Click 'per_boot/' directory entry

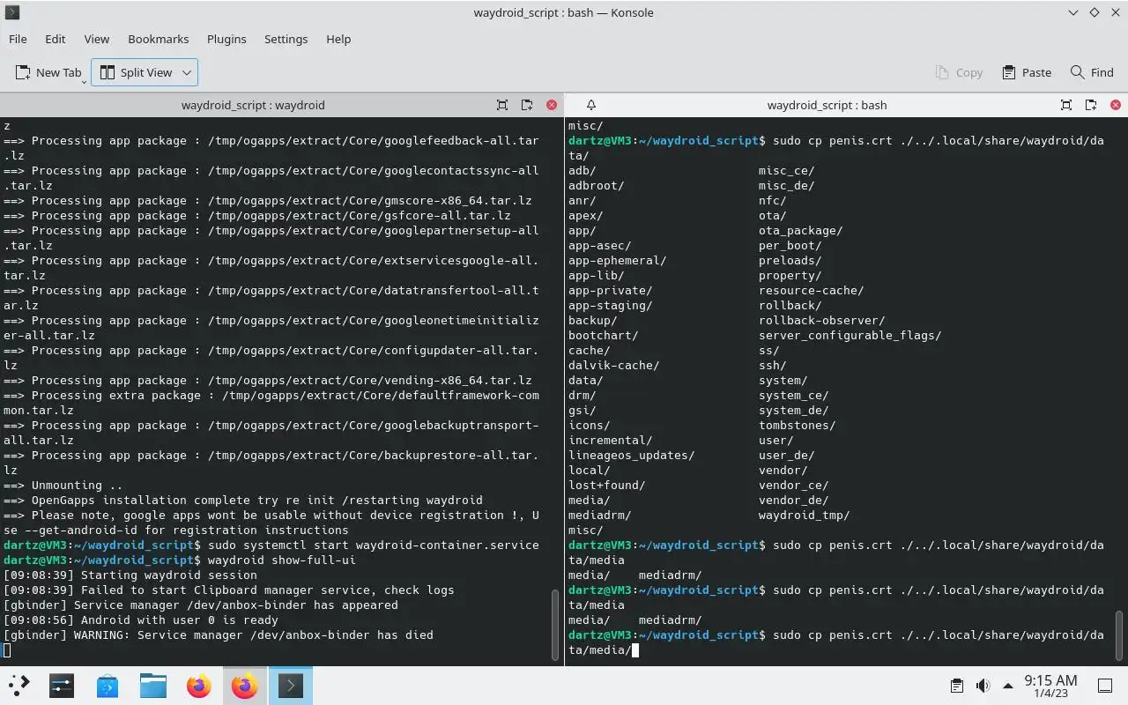[790, 245]
